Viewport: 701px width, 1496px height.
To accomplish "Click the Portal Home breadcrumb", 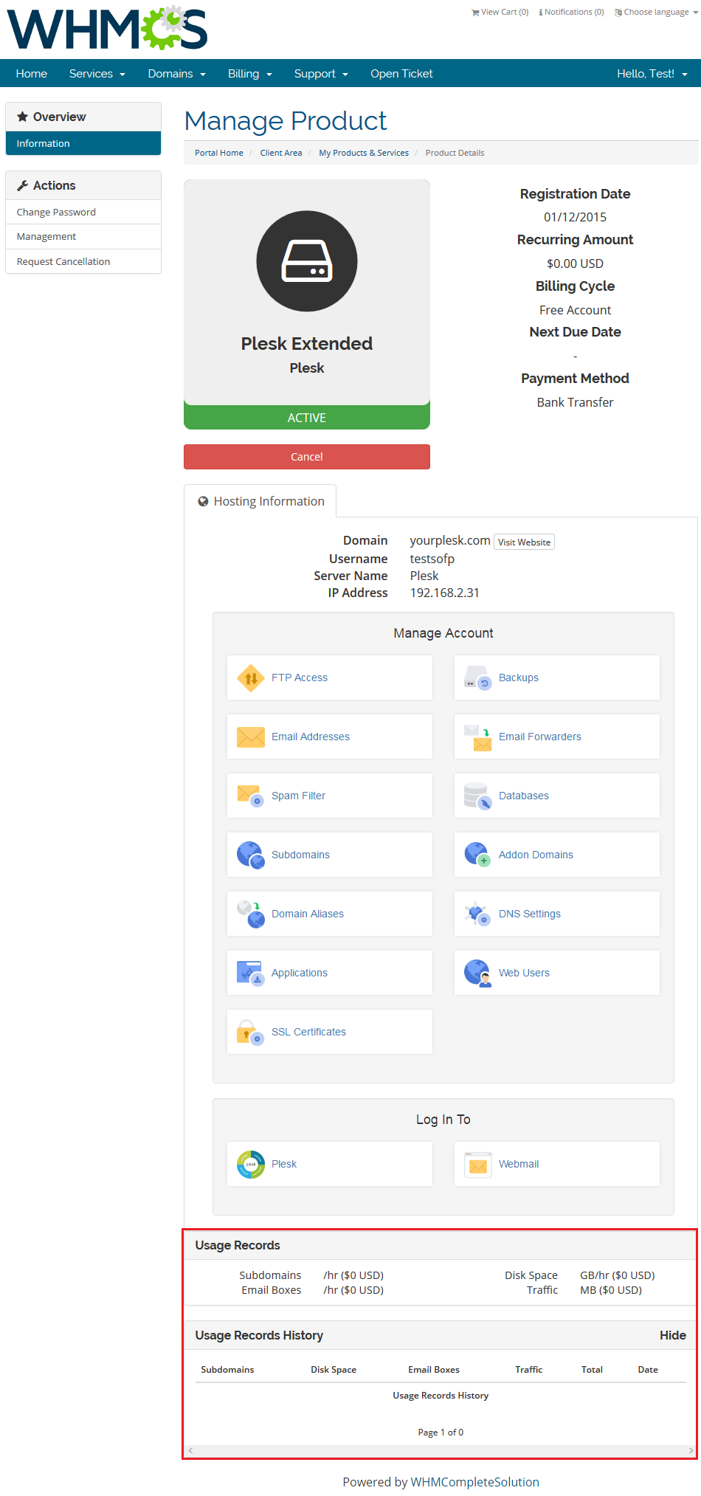I will pos(219,153).
